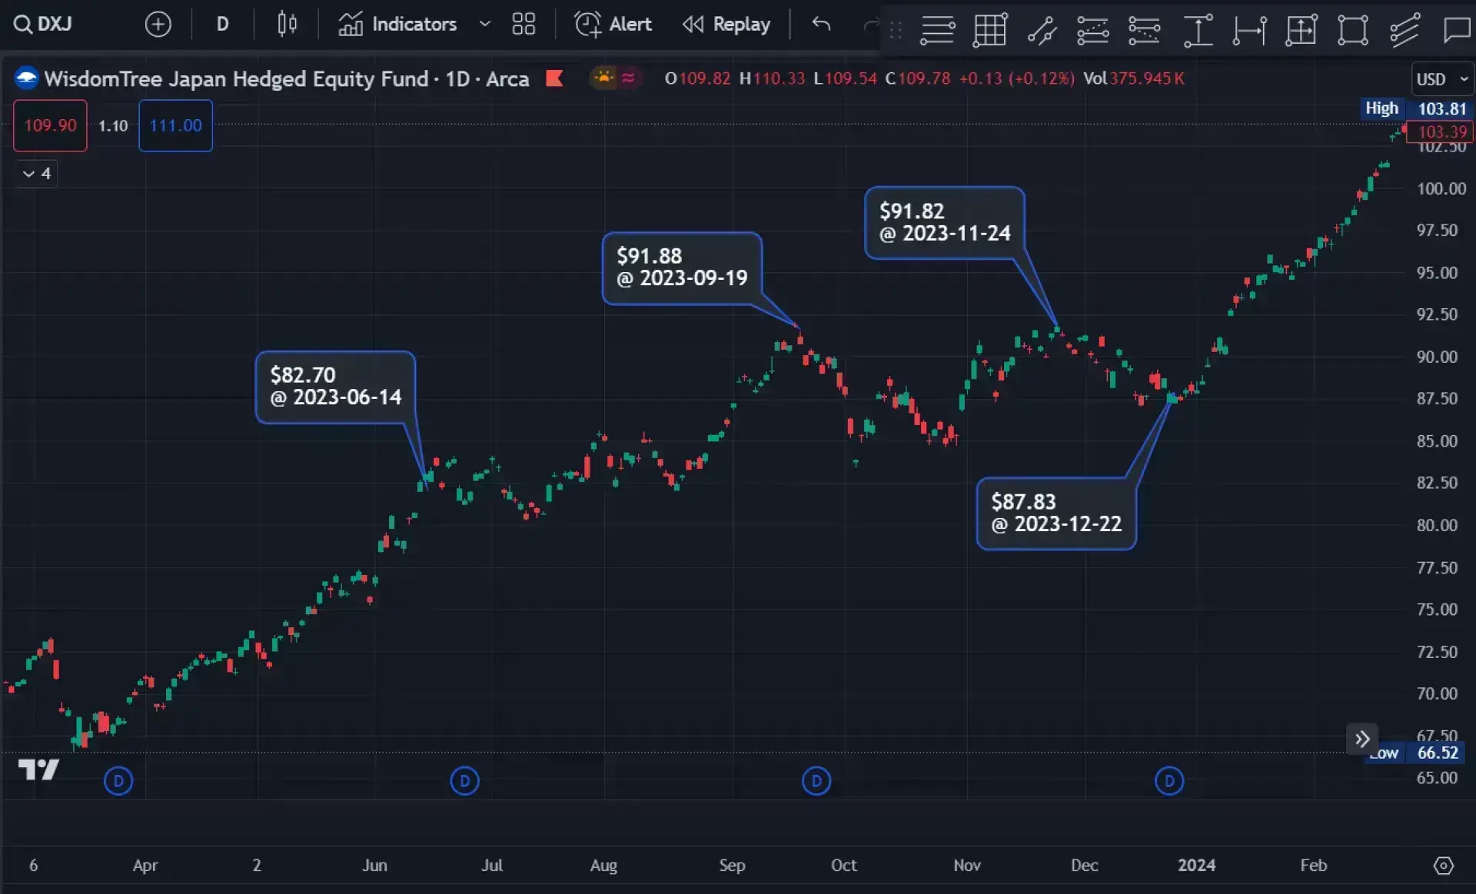Viewport: 1476px width, 894px height.
Task: Select the rectangle drawing tool
Action: point(1352,30)
